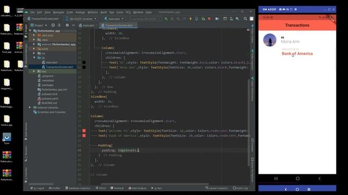Click the locate file target icon in Project panel

[x=53, y=25]
